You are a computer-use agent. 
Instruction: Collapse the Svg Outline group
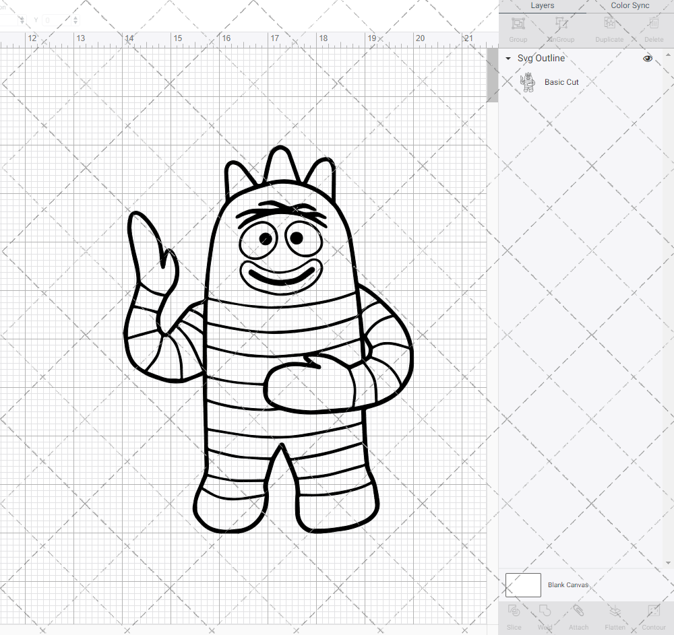click(508, 59)
